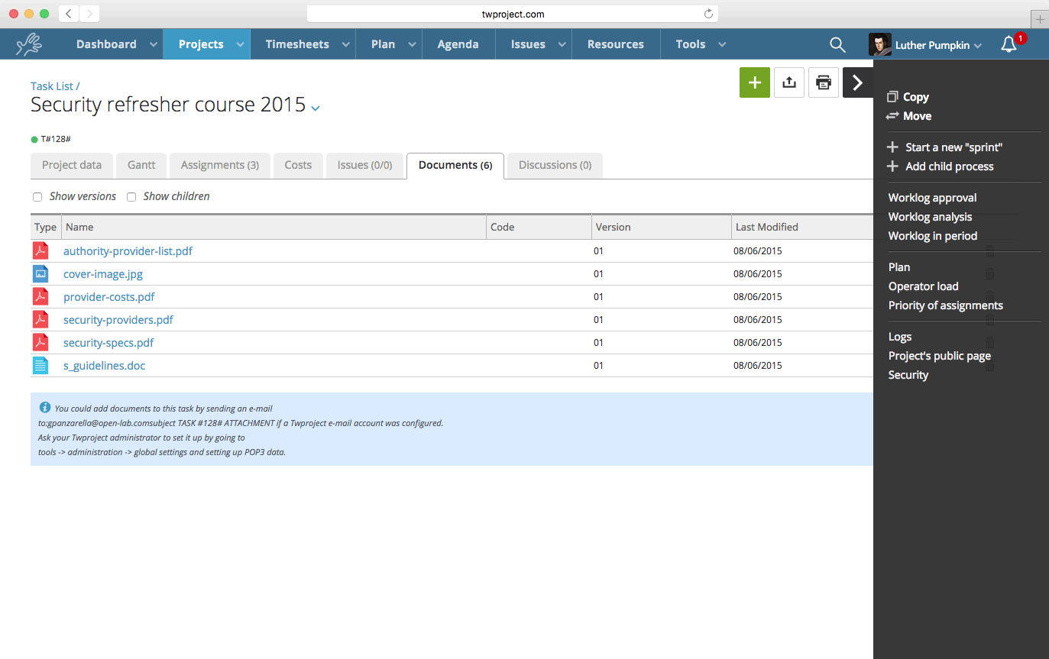Click the browser address bar
This screenshot has width=1049, height=659.
(x=512, y=14)
